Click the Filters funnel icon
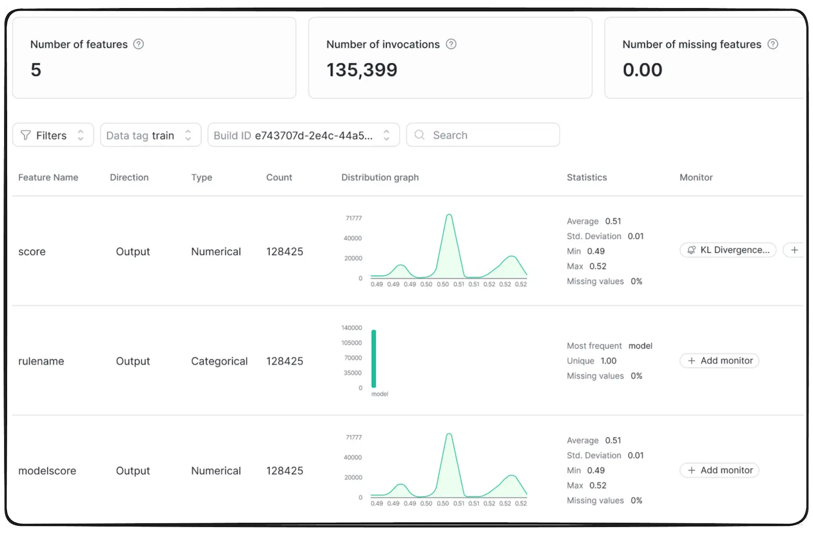This screenshot has height=533, width=813. [25, 135]
